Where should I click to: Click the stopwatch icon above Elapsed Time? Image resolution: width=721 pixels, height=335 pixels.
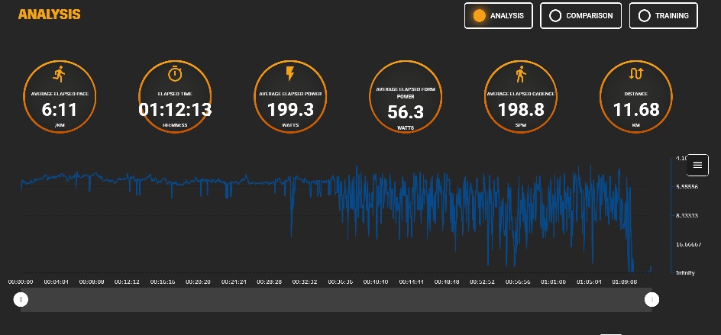[x=175, y=74]
